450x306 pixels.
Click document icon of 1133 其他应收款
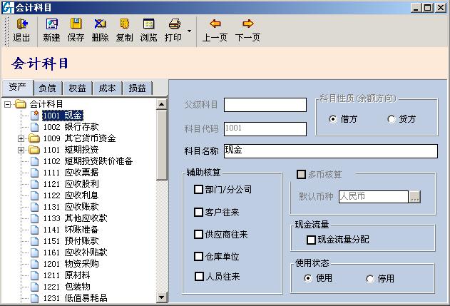(35, 218)
